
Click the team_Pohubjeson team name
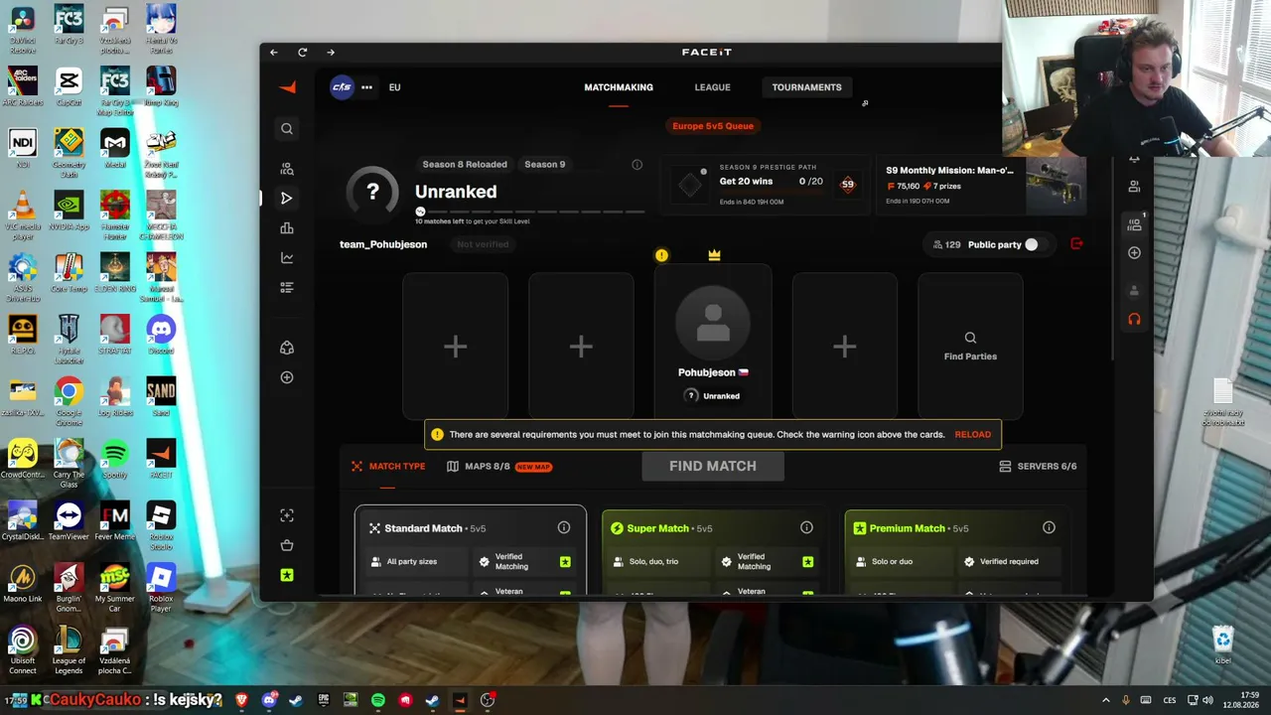(x=383, y=244)
